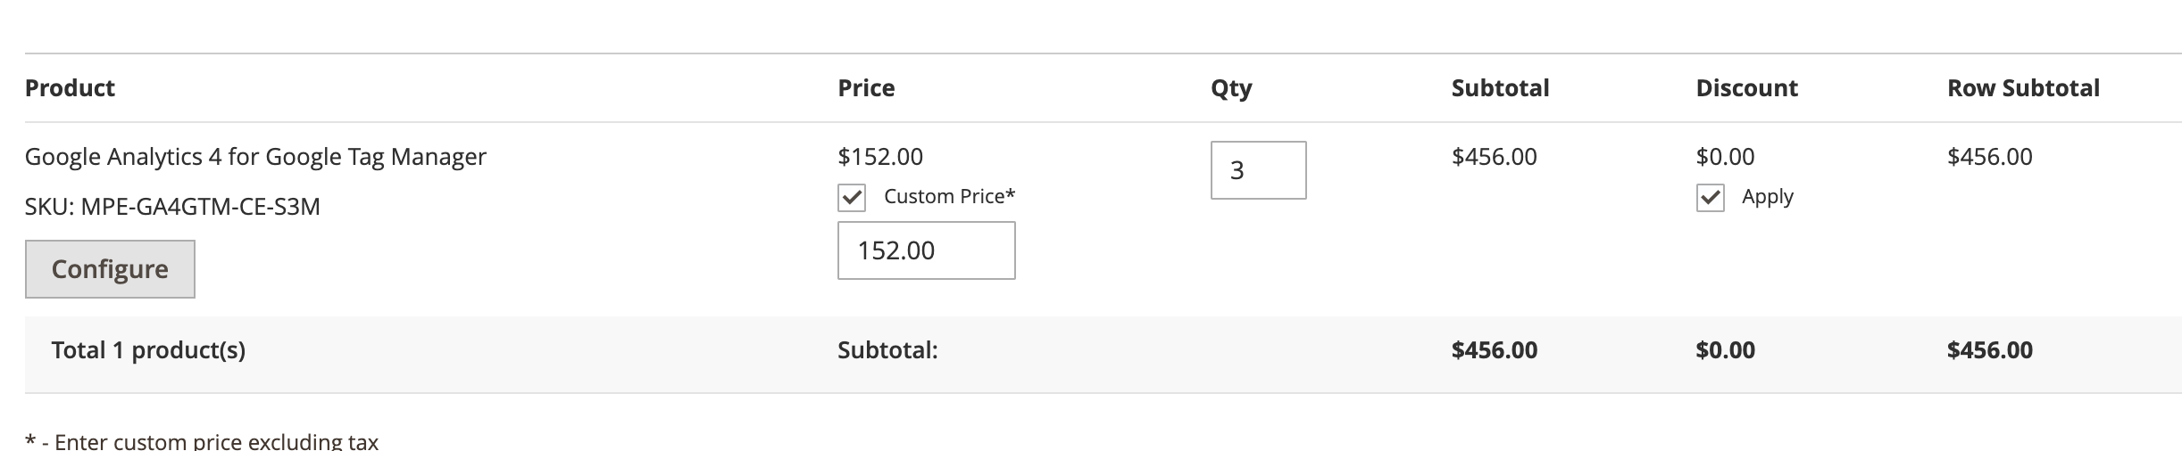Screen dimensions: 2182x451
Task: Click the bold Subtotal: label in totals row
Action: click(887, 350)
